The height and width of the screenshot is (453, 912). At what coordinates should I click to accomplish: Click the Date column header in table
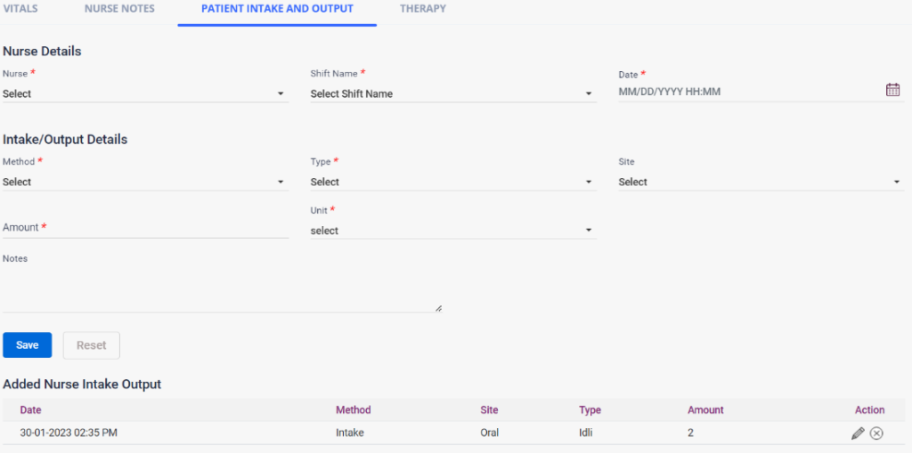point(31,410)
